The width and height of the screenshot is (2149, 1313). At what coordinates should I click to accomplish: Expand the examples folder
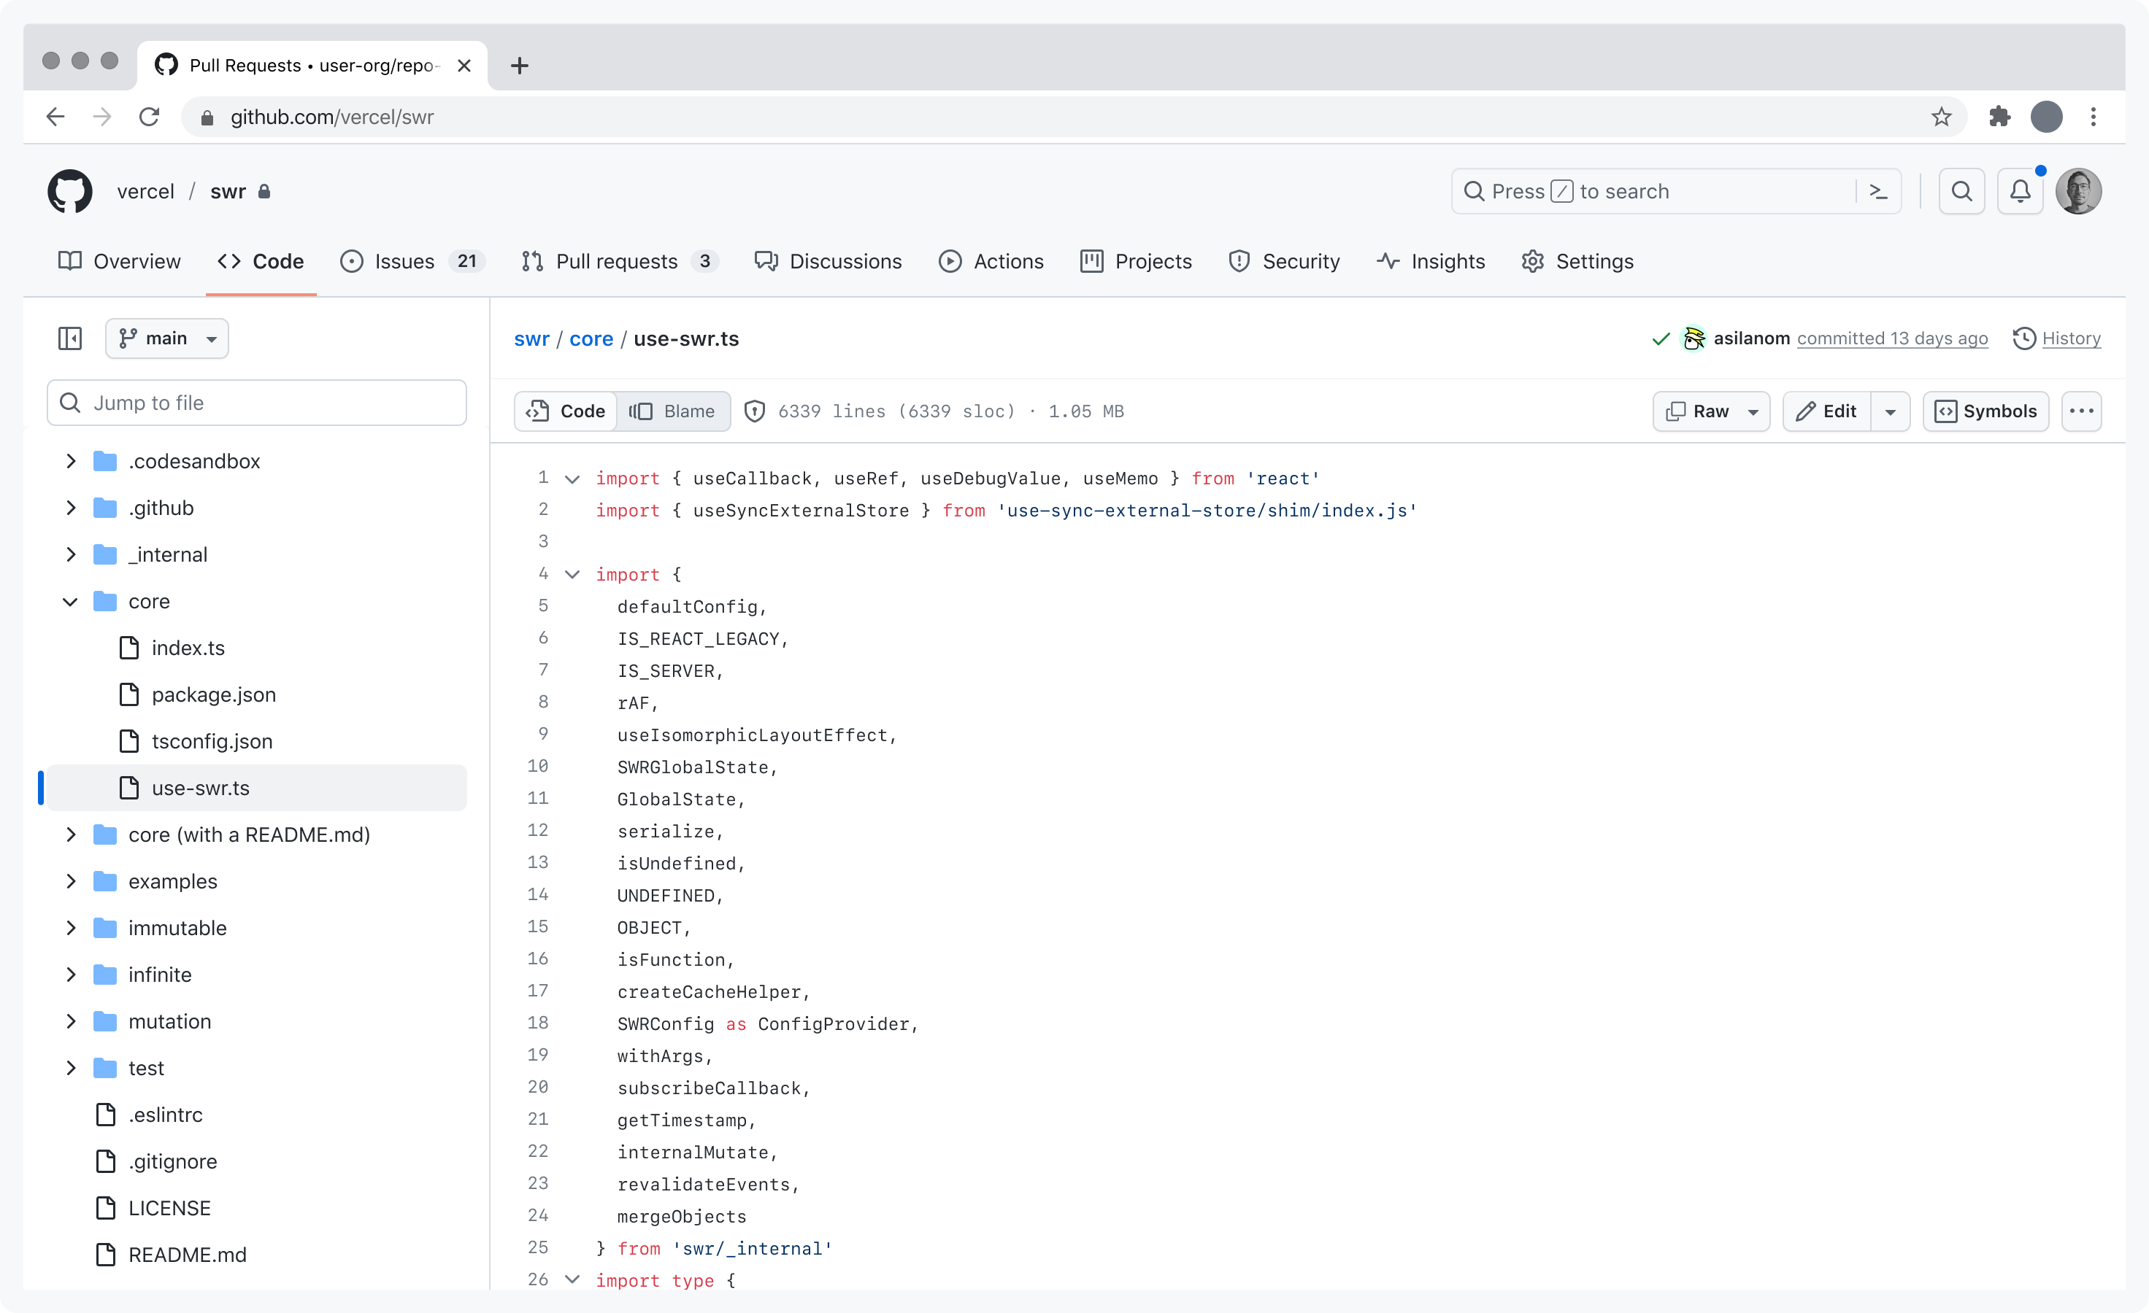(x=71, y=881)
